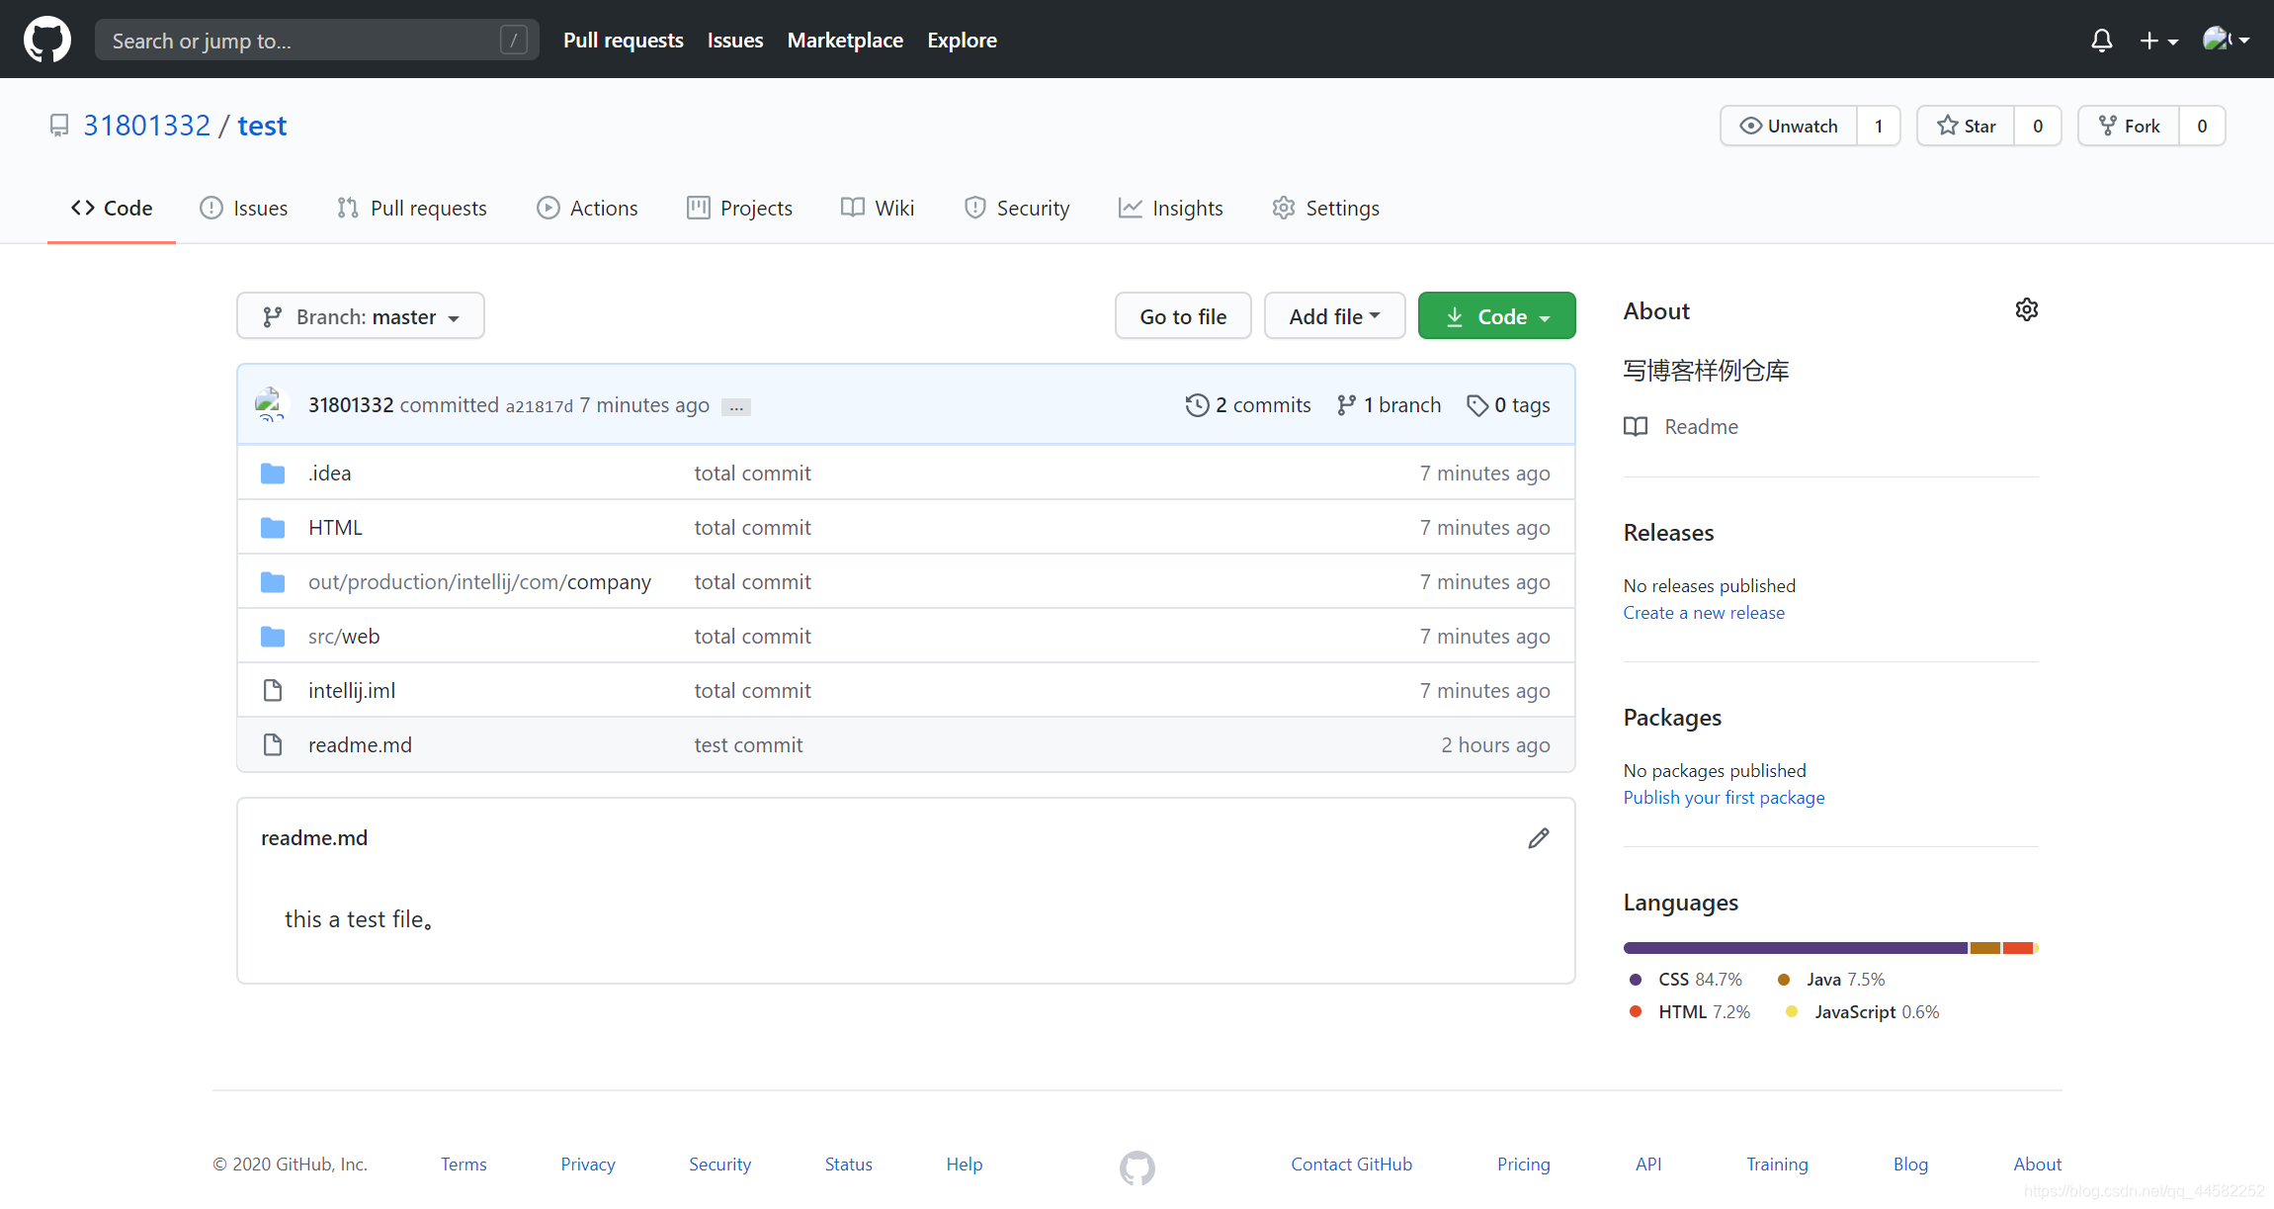The height and width of the screenshot is (1209, 2274).
Task: Click the intellij.iml file icon
Action: tap(273, 690)
